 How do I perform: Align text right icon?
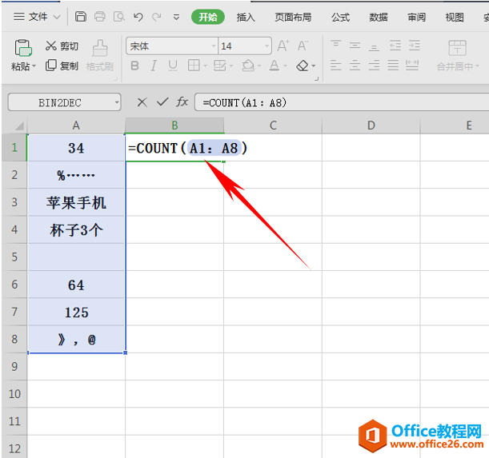[374, 66]
